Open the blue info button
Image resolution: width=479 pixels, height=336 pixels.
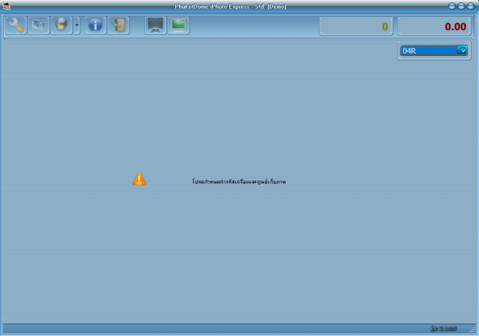95,25
